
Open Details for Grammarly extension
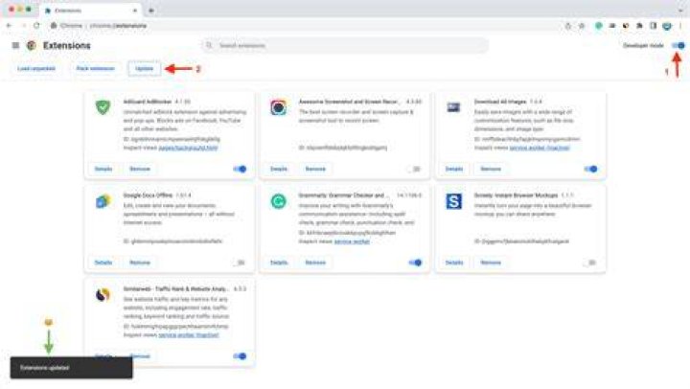pyautogui.click(x=279, y=263)
